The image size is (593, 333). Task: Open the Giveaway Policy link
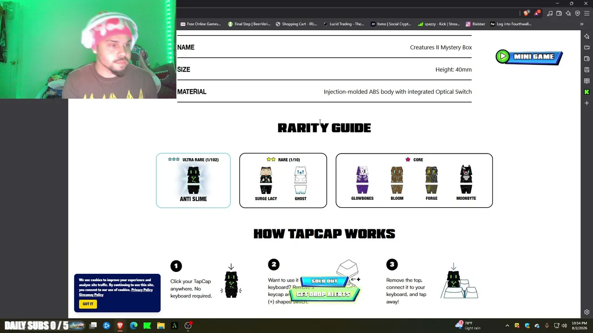pos(91,295)
